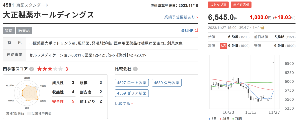Viewport: 300px width, 122px height.
Task: Click the 医薬品 sector tag
Action: point(24,30)
